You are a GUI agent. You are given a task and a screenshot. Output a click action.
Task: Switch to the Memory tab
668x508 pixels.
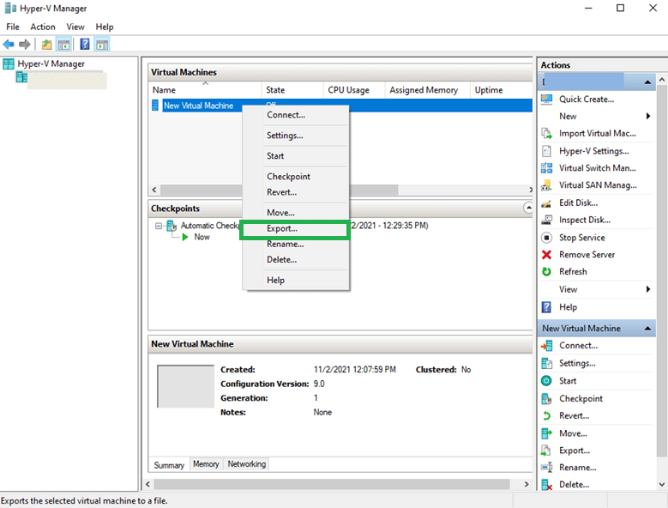coord(206,464)
